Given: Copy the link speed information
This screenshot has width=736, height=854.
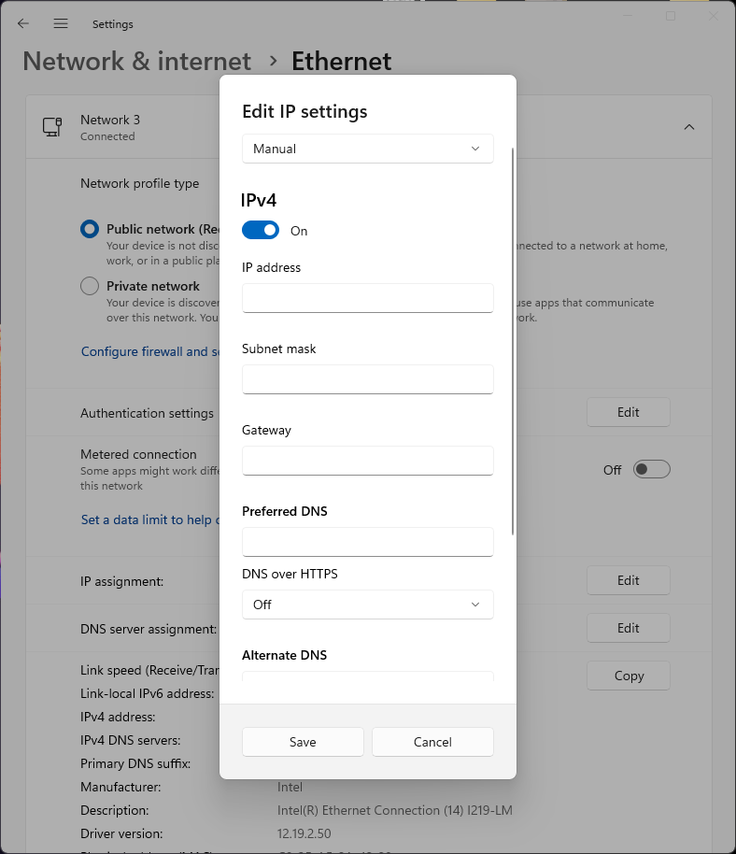Looking at the screenshot, I should point(628,676).
